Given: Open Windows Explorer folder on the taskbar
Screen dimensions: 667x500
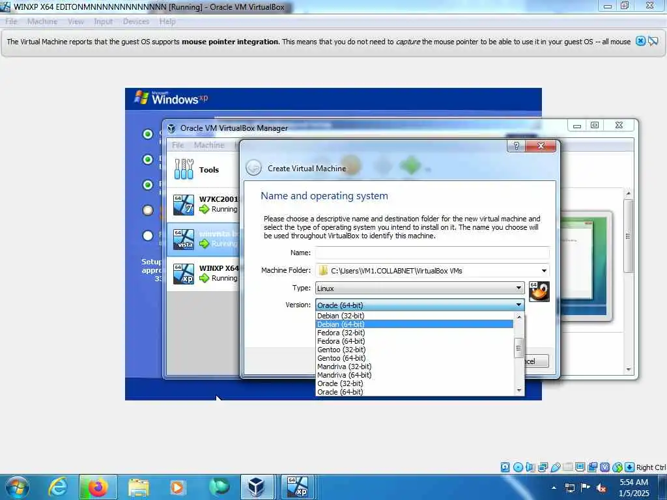Looking at the screenshot, I should (139, 487).
